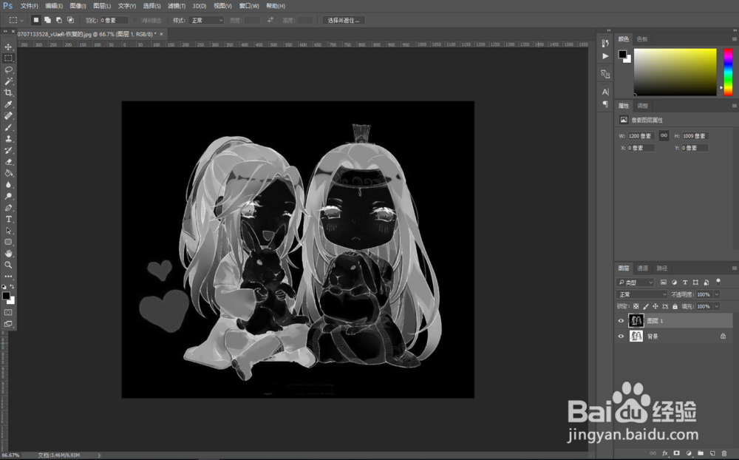739x460 pixels.
Task: Toggle layer filtering switch
Action: point(718,282)
